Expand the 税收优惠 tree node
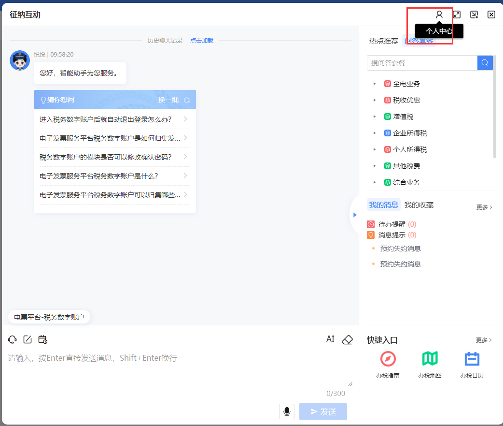 375,100
